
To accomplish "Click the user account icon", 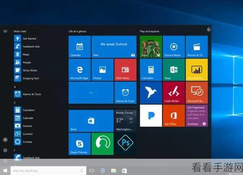I will (5, 140).
